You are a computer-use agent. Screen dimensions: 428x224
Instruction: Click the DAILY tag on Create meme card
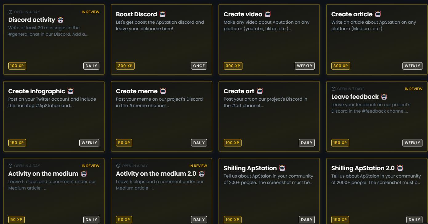(x=199, y=143)
